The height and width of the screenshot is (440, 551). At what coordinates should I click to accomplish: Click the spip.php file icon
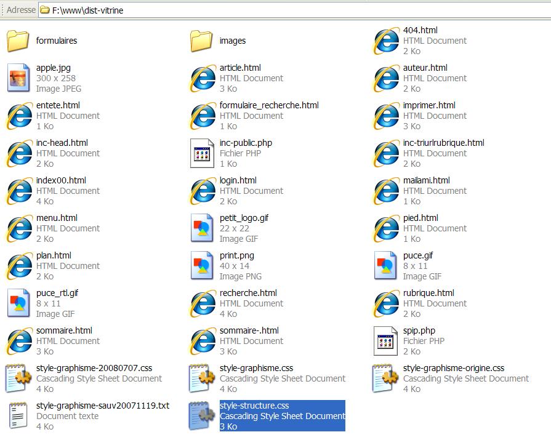coord(385,341)
